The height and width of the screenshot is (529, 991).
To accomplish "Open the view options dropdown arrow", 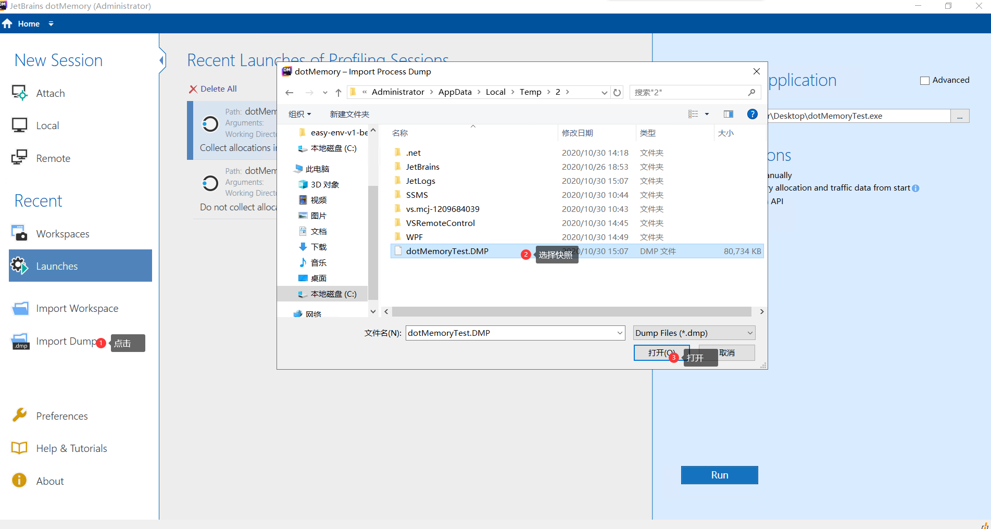I will tap(707, 114).
